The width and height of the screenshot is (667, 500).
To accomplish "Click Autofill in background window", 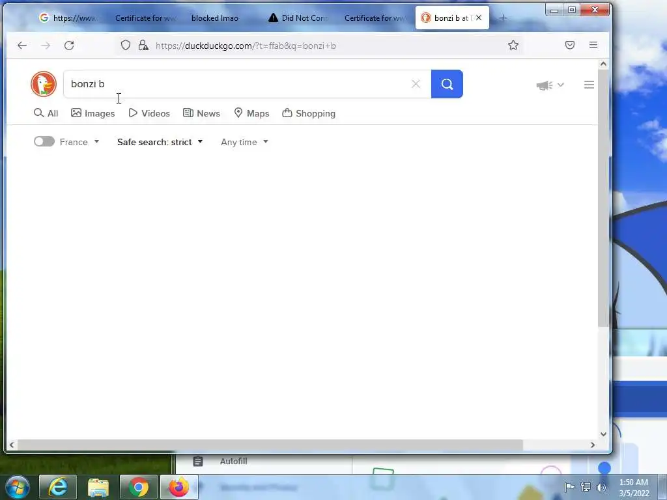I will click(234, 462).
